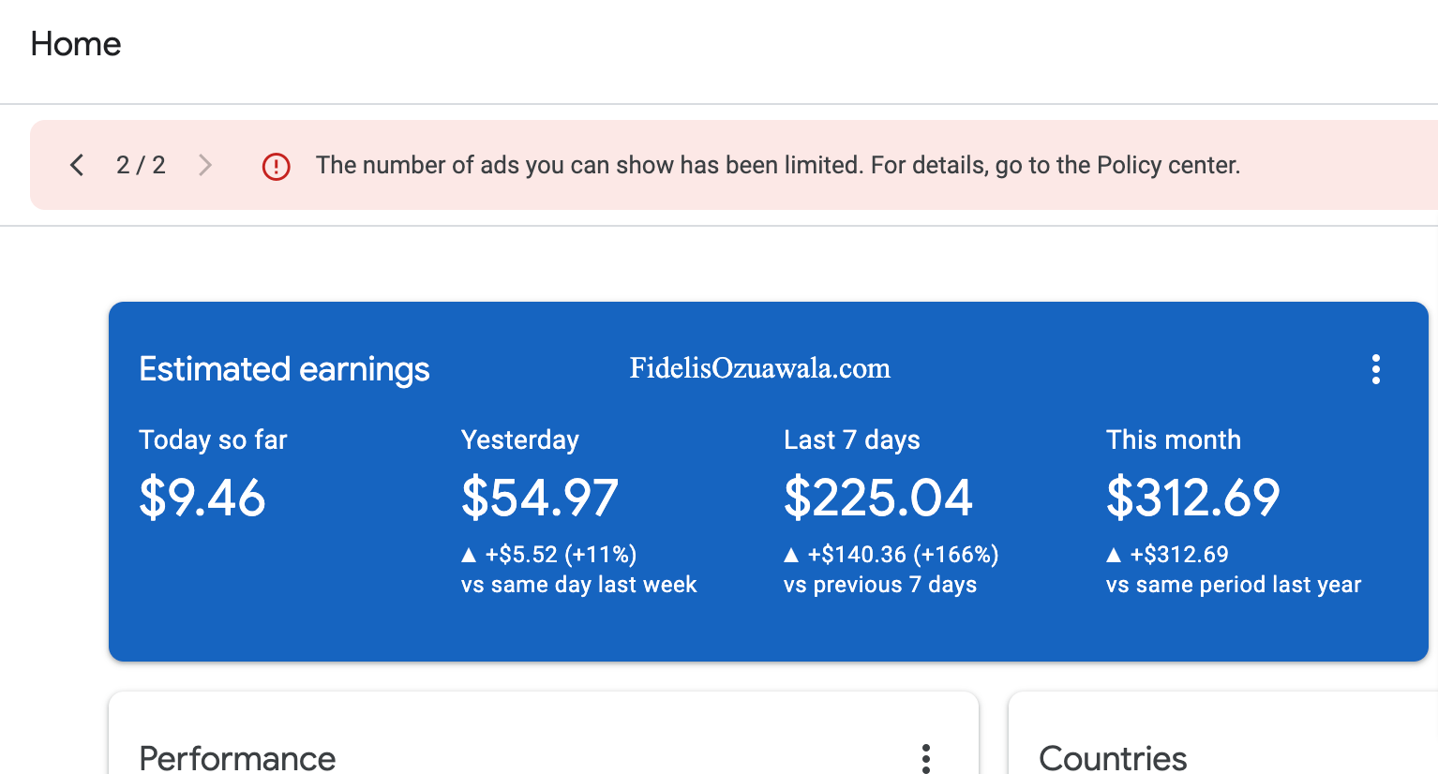Screen dimensions: 1438x774
Task: Select the Today so far $9.46 amount
Action: coord(202,498)
